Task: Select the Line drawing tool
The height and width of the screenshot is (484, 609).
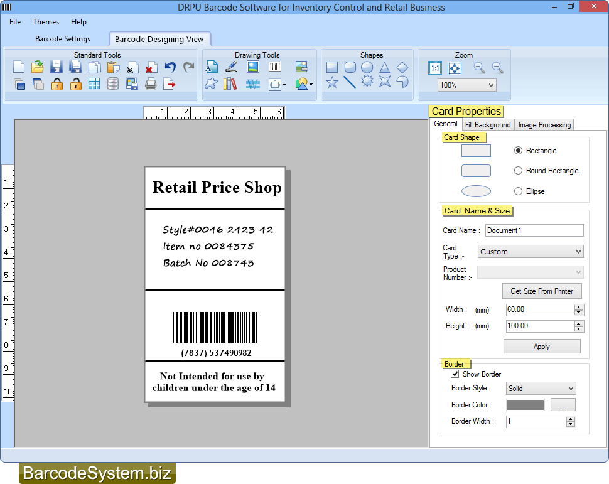Action: (350, 82)
